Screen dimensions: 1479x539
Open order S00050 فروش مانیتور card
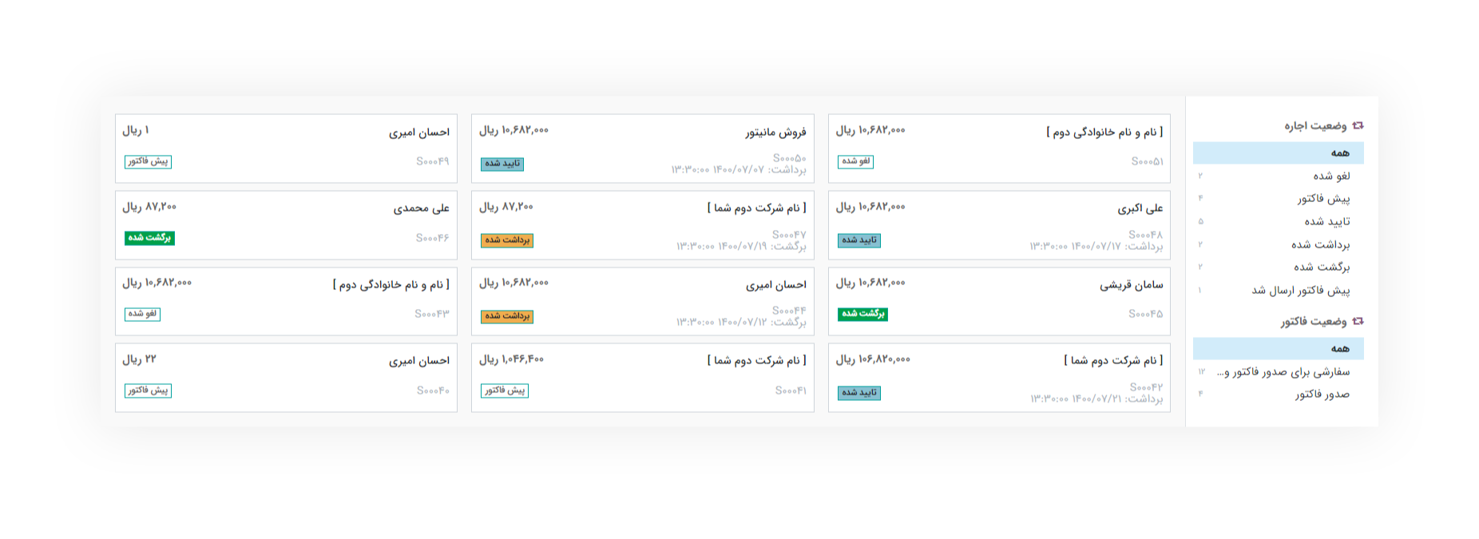pyautogui.click(x=643, y=149)
